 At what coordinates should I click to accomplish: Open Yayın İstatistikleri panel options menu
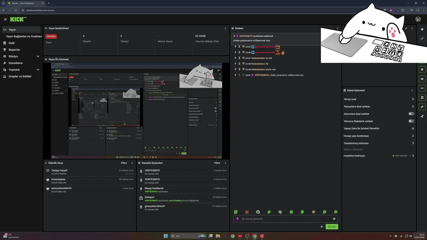click(x=226, y=28)
